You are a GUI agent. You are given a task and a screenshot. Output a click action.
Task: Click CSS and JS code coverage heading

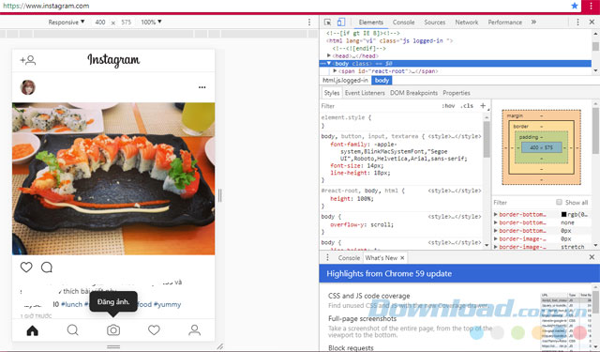tap(368, 296)
